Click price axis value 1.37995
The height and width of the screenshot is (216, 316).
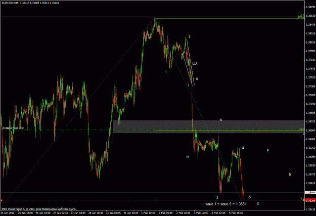point(310,51)
